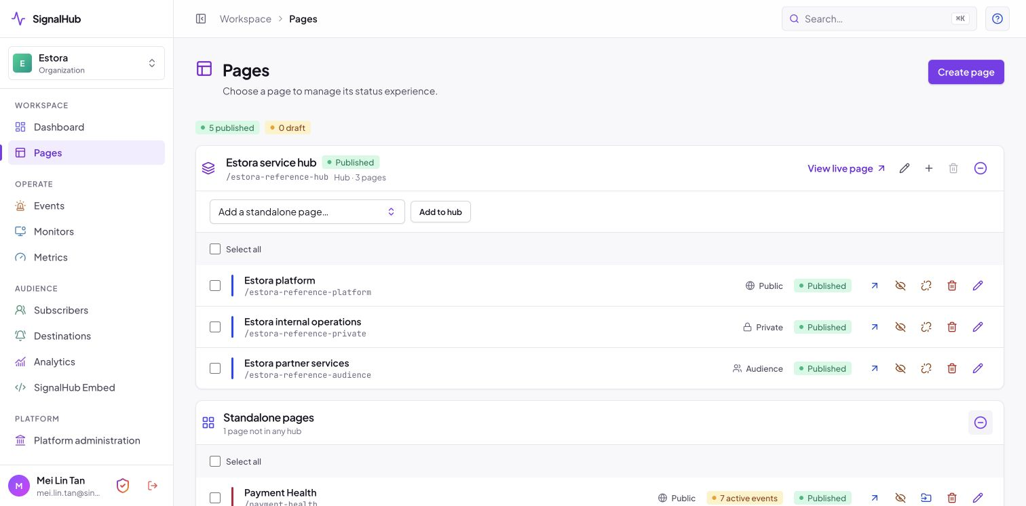Tick the Estora internal operations checkbox
The image size is (1026, 506).
215,327
